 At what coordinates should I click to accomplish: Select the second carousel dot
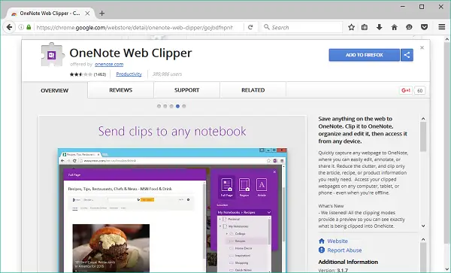(165, 106)
